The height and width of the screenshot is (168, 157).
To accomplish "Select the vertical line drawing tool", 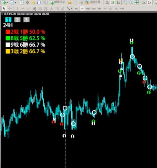I will 17,9.
